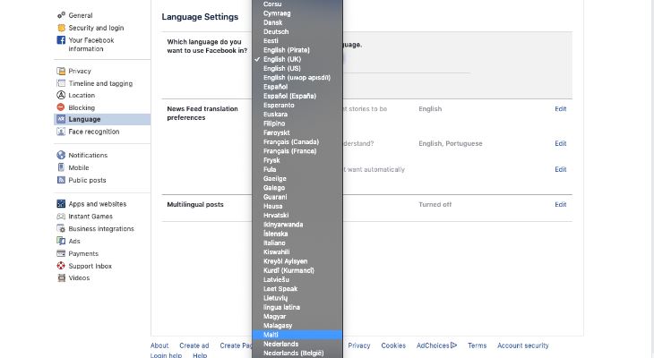This screenshot has height=358, width=654.
Task: Pick Italiano from the language list
Action: pyautogui.click(x=274, y=243)
